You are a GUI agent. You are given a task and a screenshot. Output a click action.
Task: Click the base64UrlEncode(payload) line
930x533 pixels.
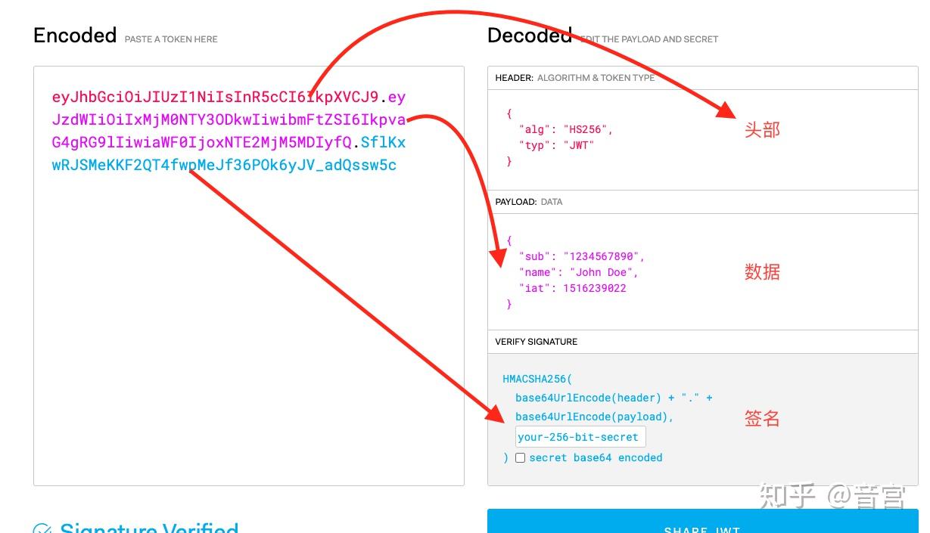point(594,417)
